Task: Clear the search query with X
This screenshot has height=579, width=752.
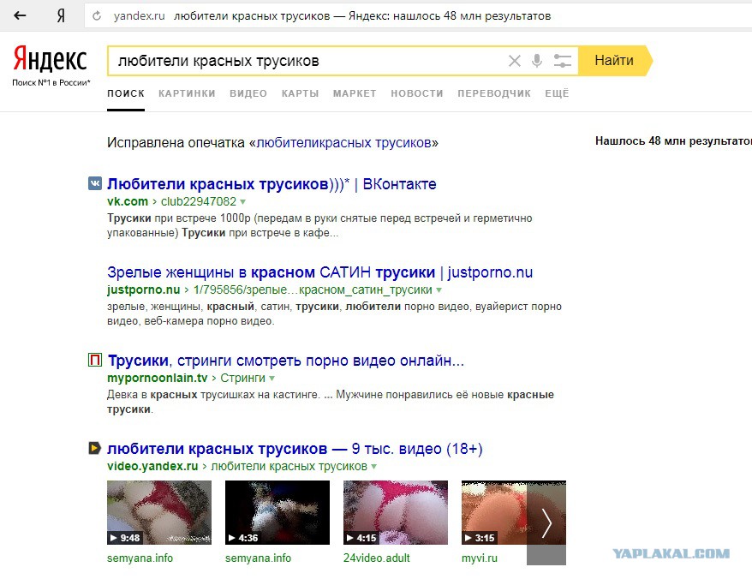Action: coord(515,61)
